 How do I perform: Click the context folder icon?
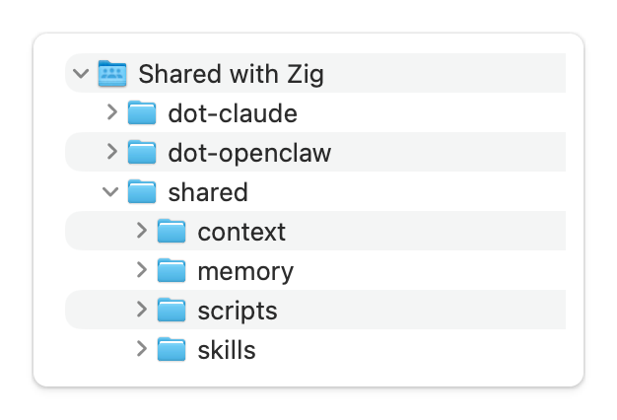click(x=171, y=232)
